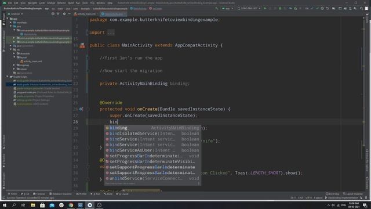This screenshot has height=209, width=371.
Task: Open the Help menu
Action: point(110,3)
